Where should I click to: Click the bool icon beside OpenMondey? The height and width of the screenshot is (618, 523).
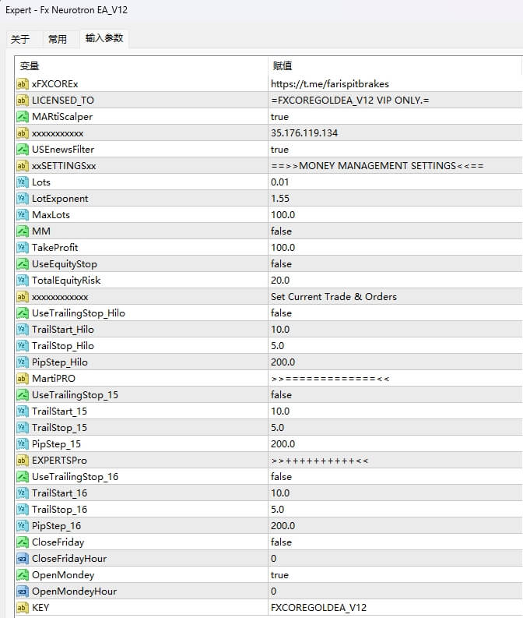click(x=23, y=574)
